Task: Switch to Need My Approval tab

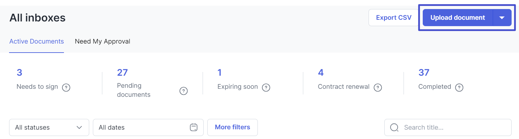Action: click(x=102, y=42)
